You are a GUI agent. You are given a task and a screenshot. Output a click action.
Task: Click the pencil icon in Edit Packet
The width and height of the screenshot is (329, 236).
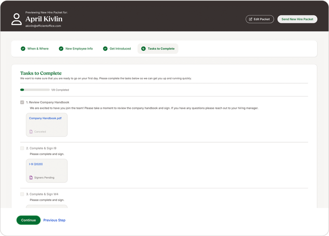pos(250,19)
